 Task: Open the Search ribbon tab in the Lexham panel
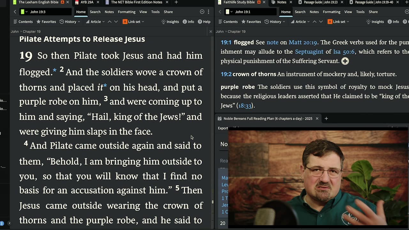coord(95,12)
